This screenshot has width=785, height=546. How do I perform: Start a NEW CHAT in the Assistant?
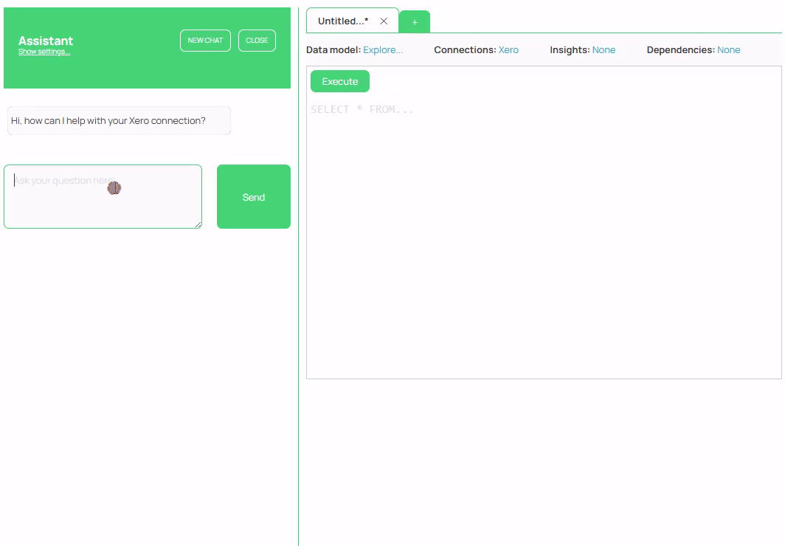tap(205, 41)
